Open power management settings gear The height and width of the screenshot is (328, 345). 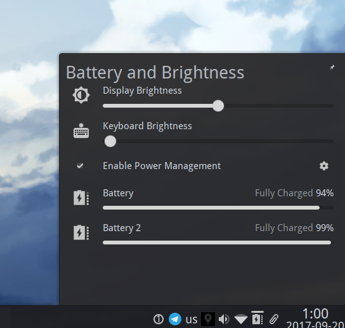pos(324,166)
